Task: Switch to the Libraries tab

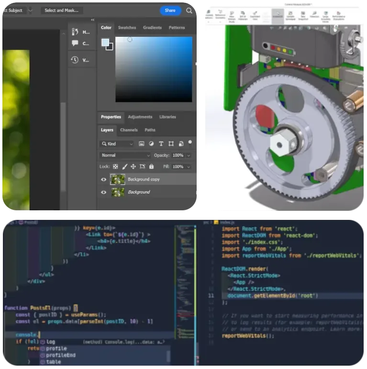Action: tap(167, 117)
